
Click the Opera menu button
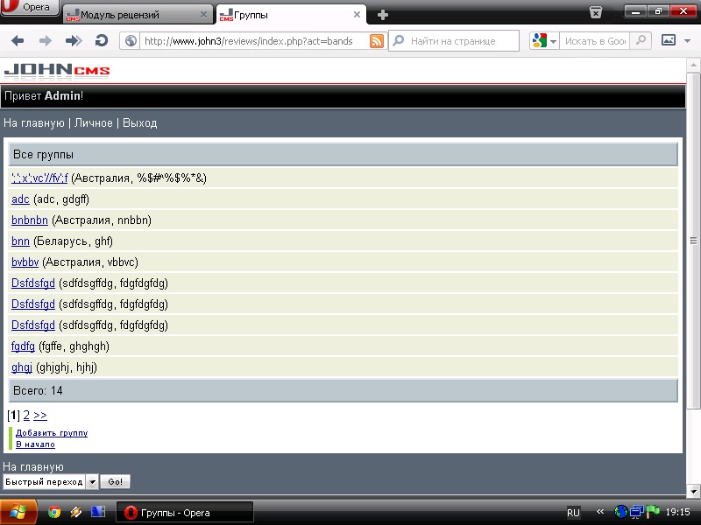30,7
